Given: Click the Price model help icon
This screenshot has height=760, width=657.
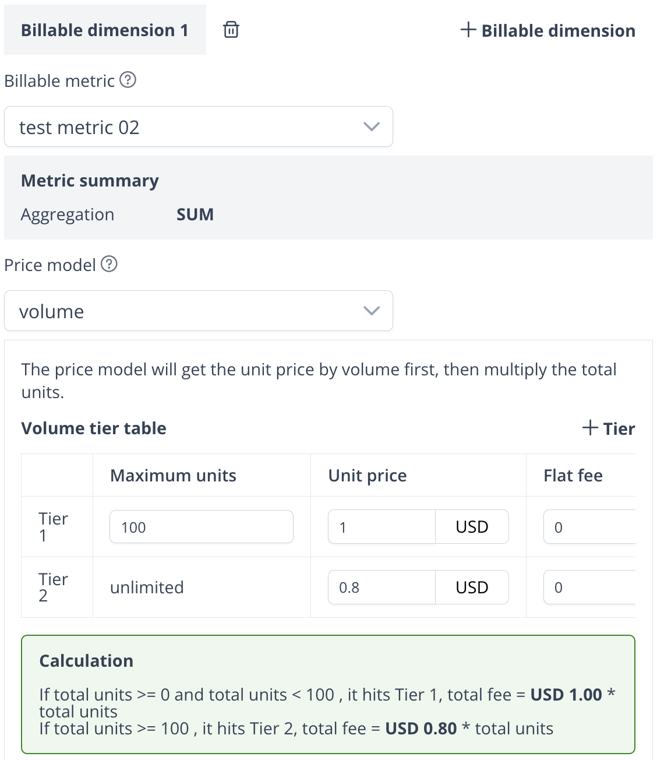Looking at the screenshot, I should 109,264.
